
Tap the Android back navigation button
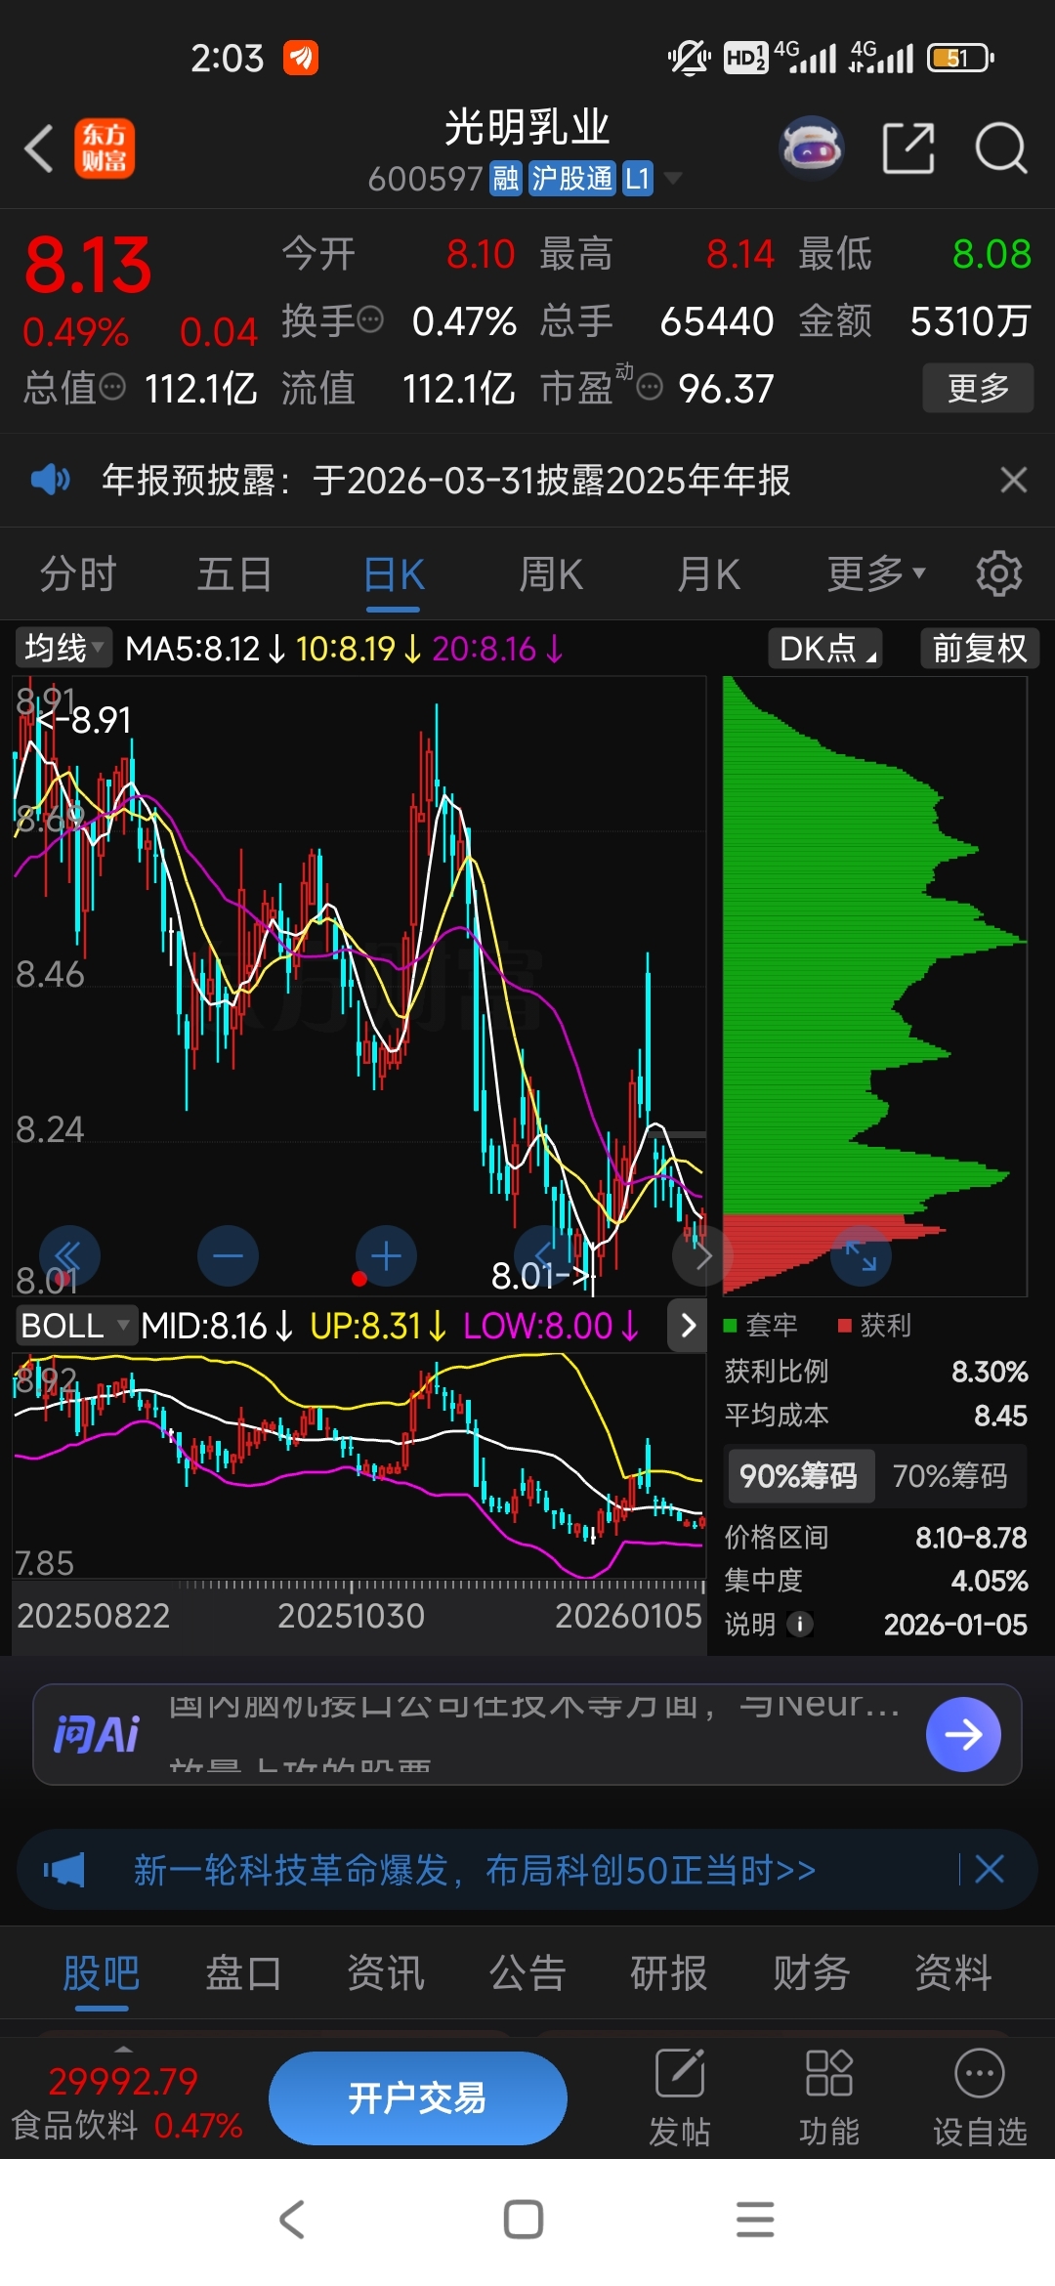tap(292, 2220)
